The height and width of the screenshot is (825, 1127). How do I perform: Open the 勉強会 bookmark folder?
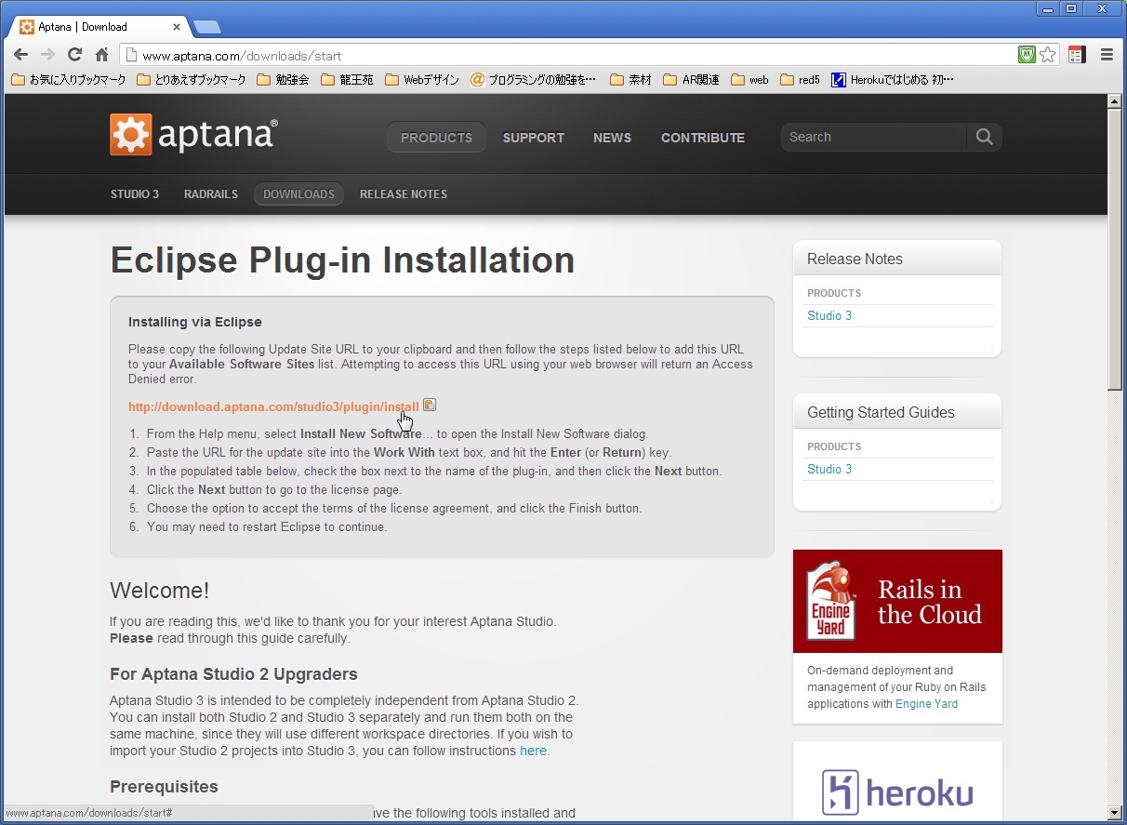point(283,80)
